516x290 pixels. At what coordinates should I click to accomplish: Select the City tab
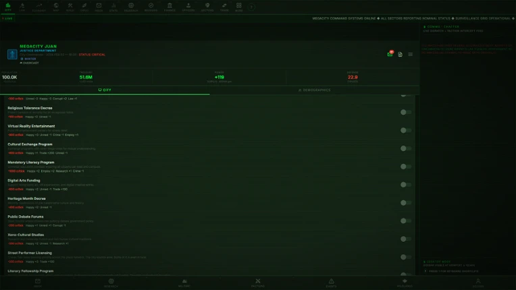[x=105, y=90]
